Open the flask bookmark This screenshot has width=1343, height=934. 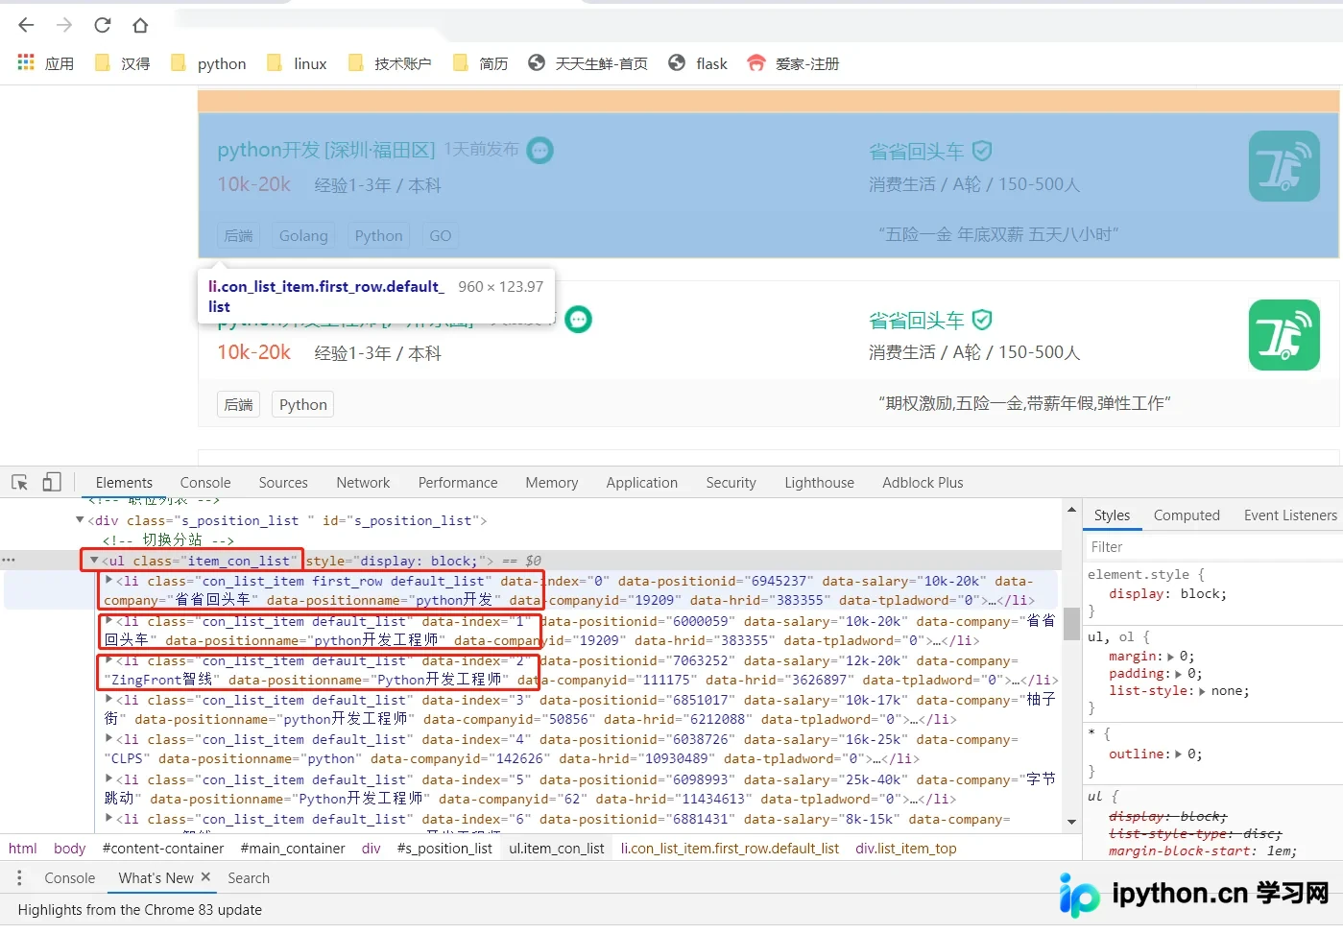click(x=698, y=63)
